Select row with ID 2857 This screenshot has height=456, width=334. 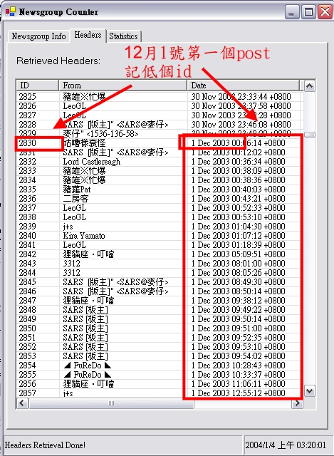(x=160, y=393)
